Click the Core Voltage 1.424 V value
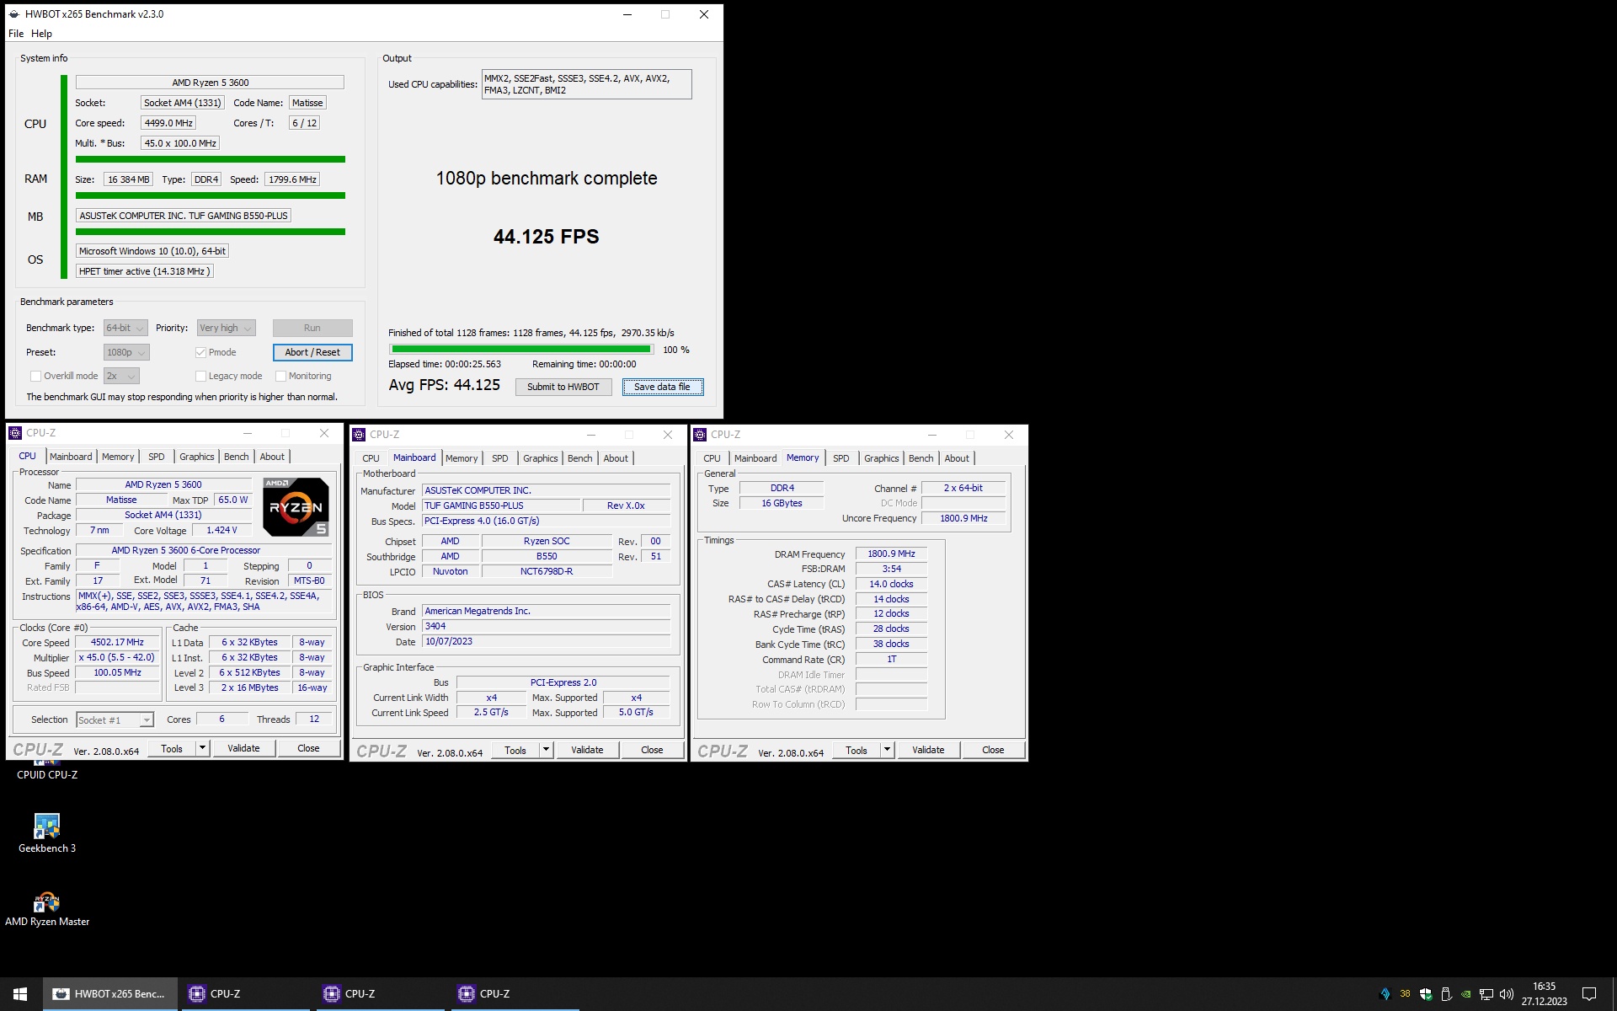The image size is (1617, 1011). tap(221, 530)
